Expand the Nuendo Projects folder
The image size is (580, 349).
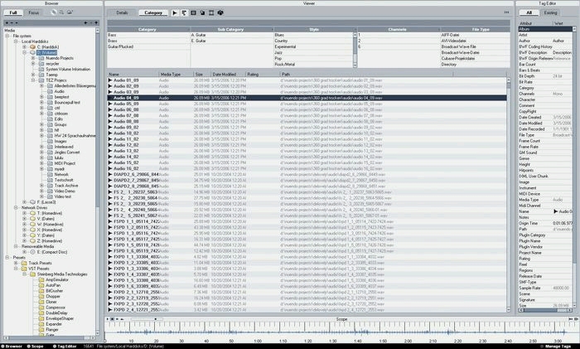coord(33,58)
